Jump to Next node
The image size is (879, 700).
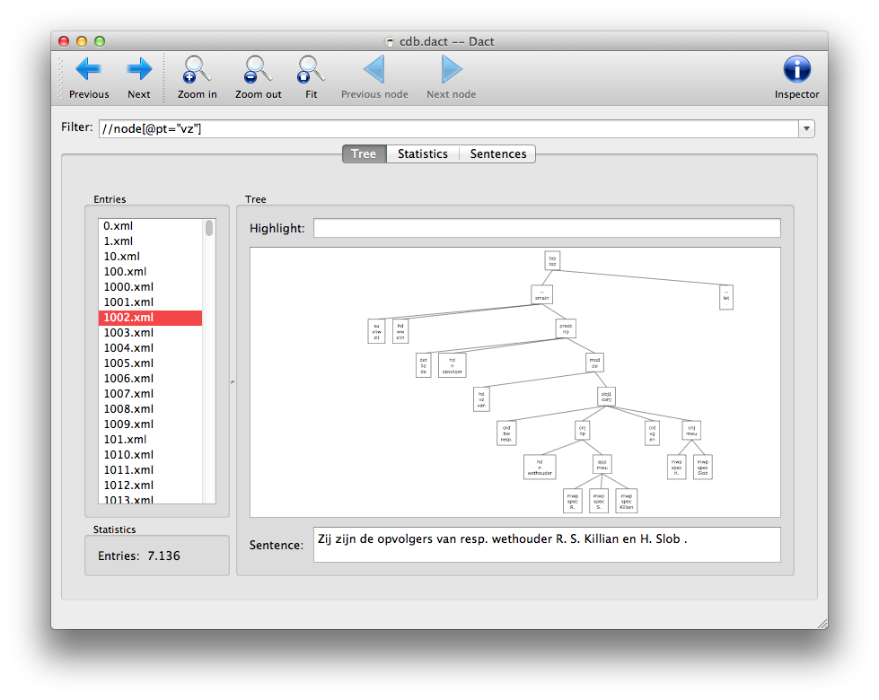click(x=451, y=69)
